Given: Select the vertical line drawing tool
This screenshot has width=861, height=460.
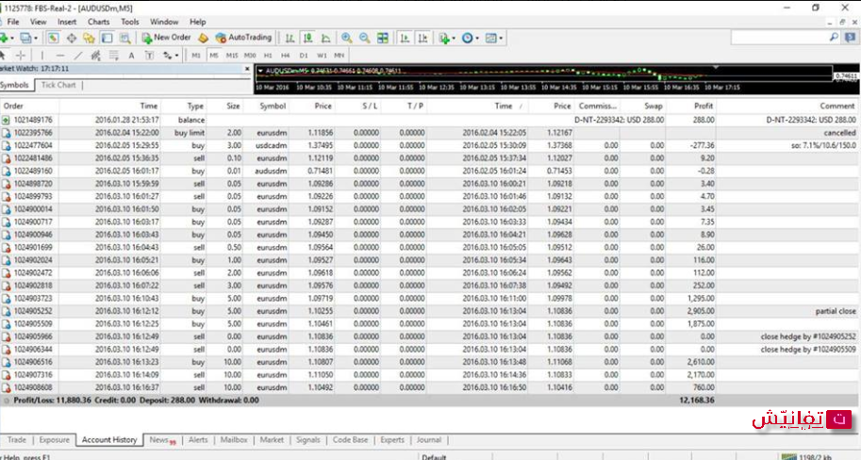Looking at the screenshot, I should click(x=41, y=56).
